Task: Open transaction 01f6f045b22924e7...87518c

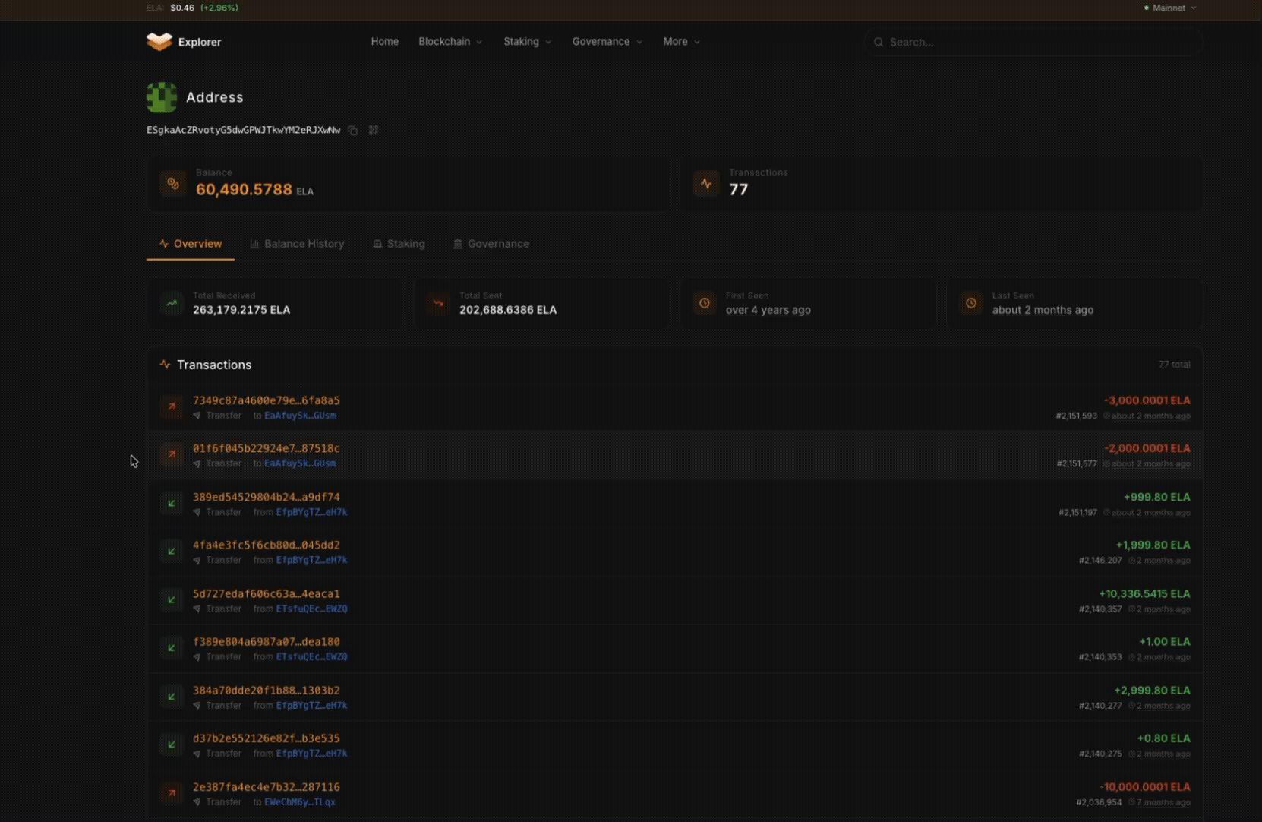Action: 266,448
